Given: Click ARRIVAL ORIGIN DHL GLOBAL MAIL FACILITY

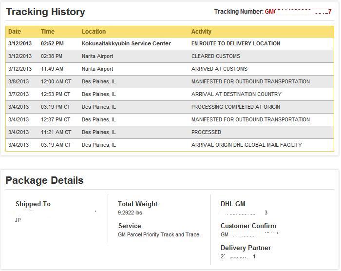Looking at the screenshot, I should pyautogui.click(x=246, y=145).
